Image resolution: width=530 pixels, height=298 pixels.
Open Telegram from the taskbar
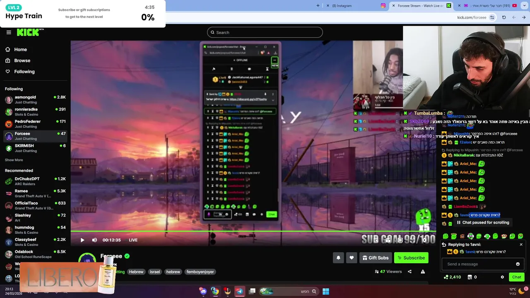[239, 291]
